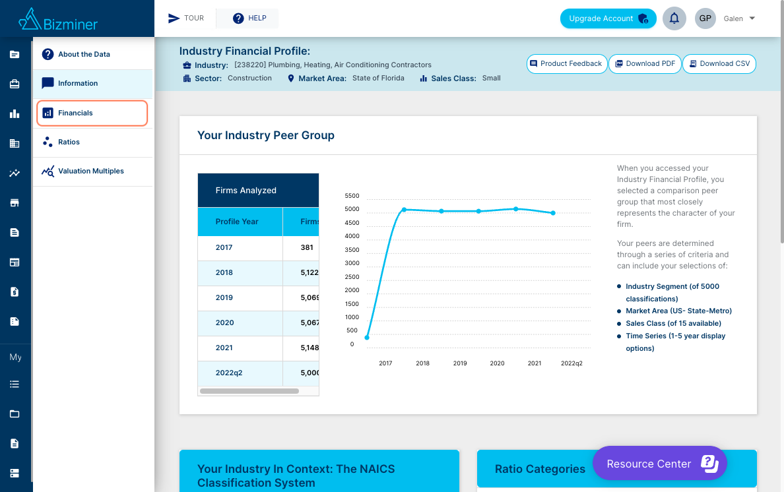Open the bar chart icon in left rail
Viewport: 784px width, 492px height.
(15, 114)
